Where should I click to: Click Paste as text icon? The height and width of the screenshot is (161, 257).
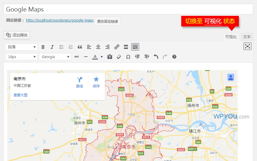[110, 57]
